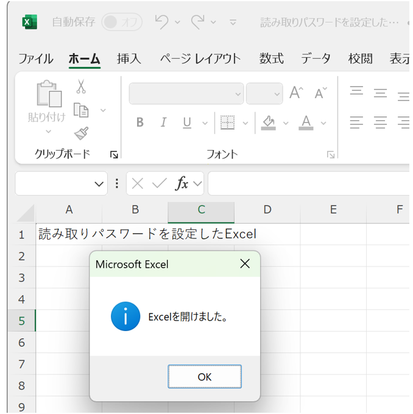Click the Middle Align icon
This screenshot has width=413, height=414.
tap(380, 93)
